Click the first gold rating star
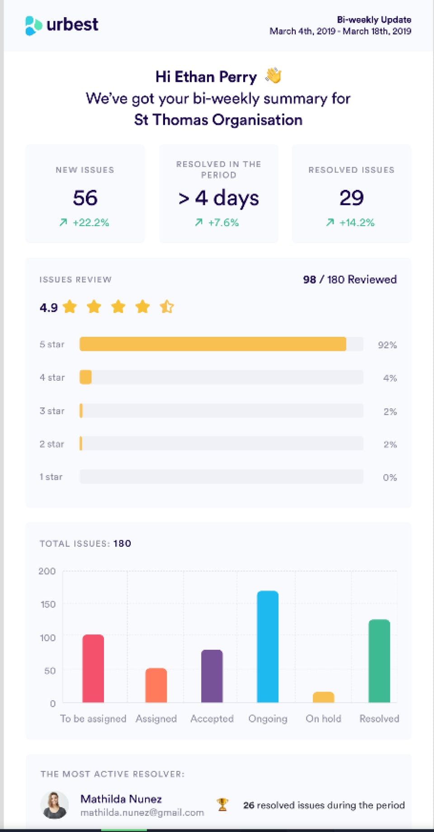The image size is (434, 832). 70,307
